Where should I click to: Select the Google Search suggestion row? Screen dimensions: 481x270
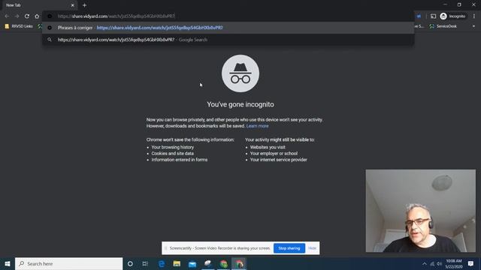(x=228, y=40)
